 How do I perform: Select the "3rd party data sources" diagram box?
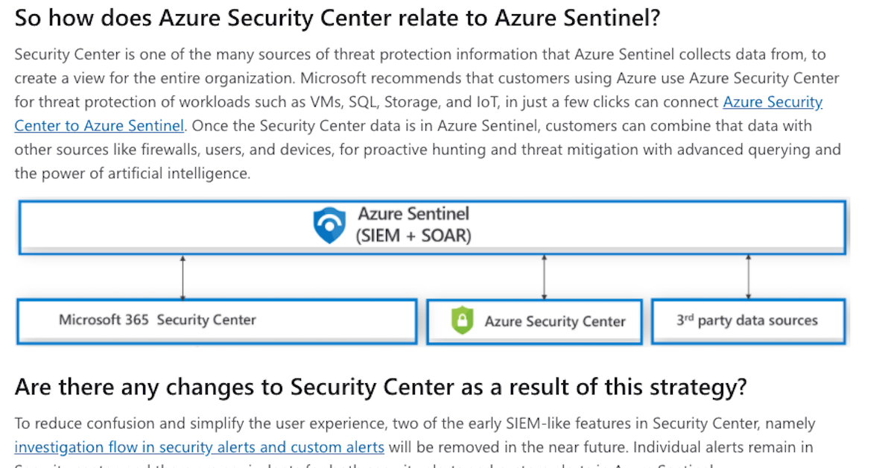[x=746, y=321]
